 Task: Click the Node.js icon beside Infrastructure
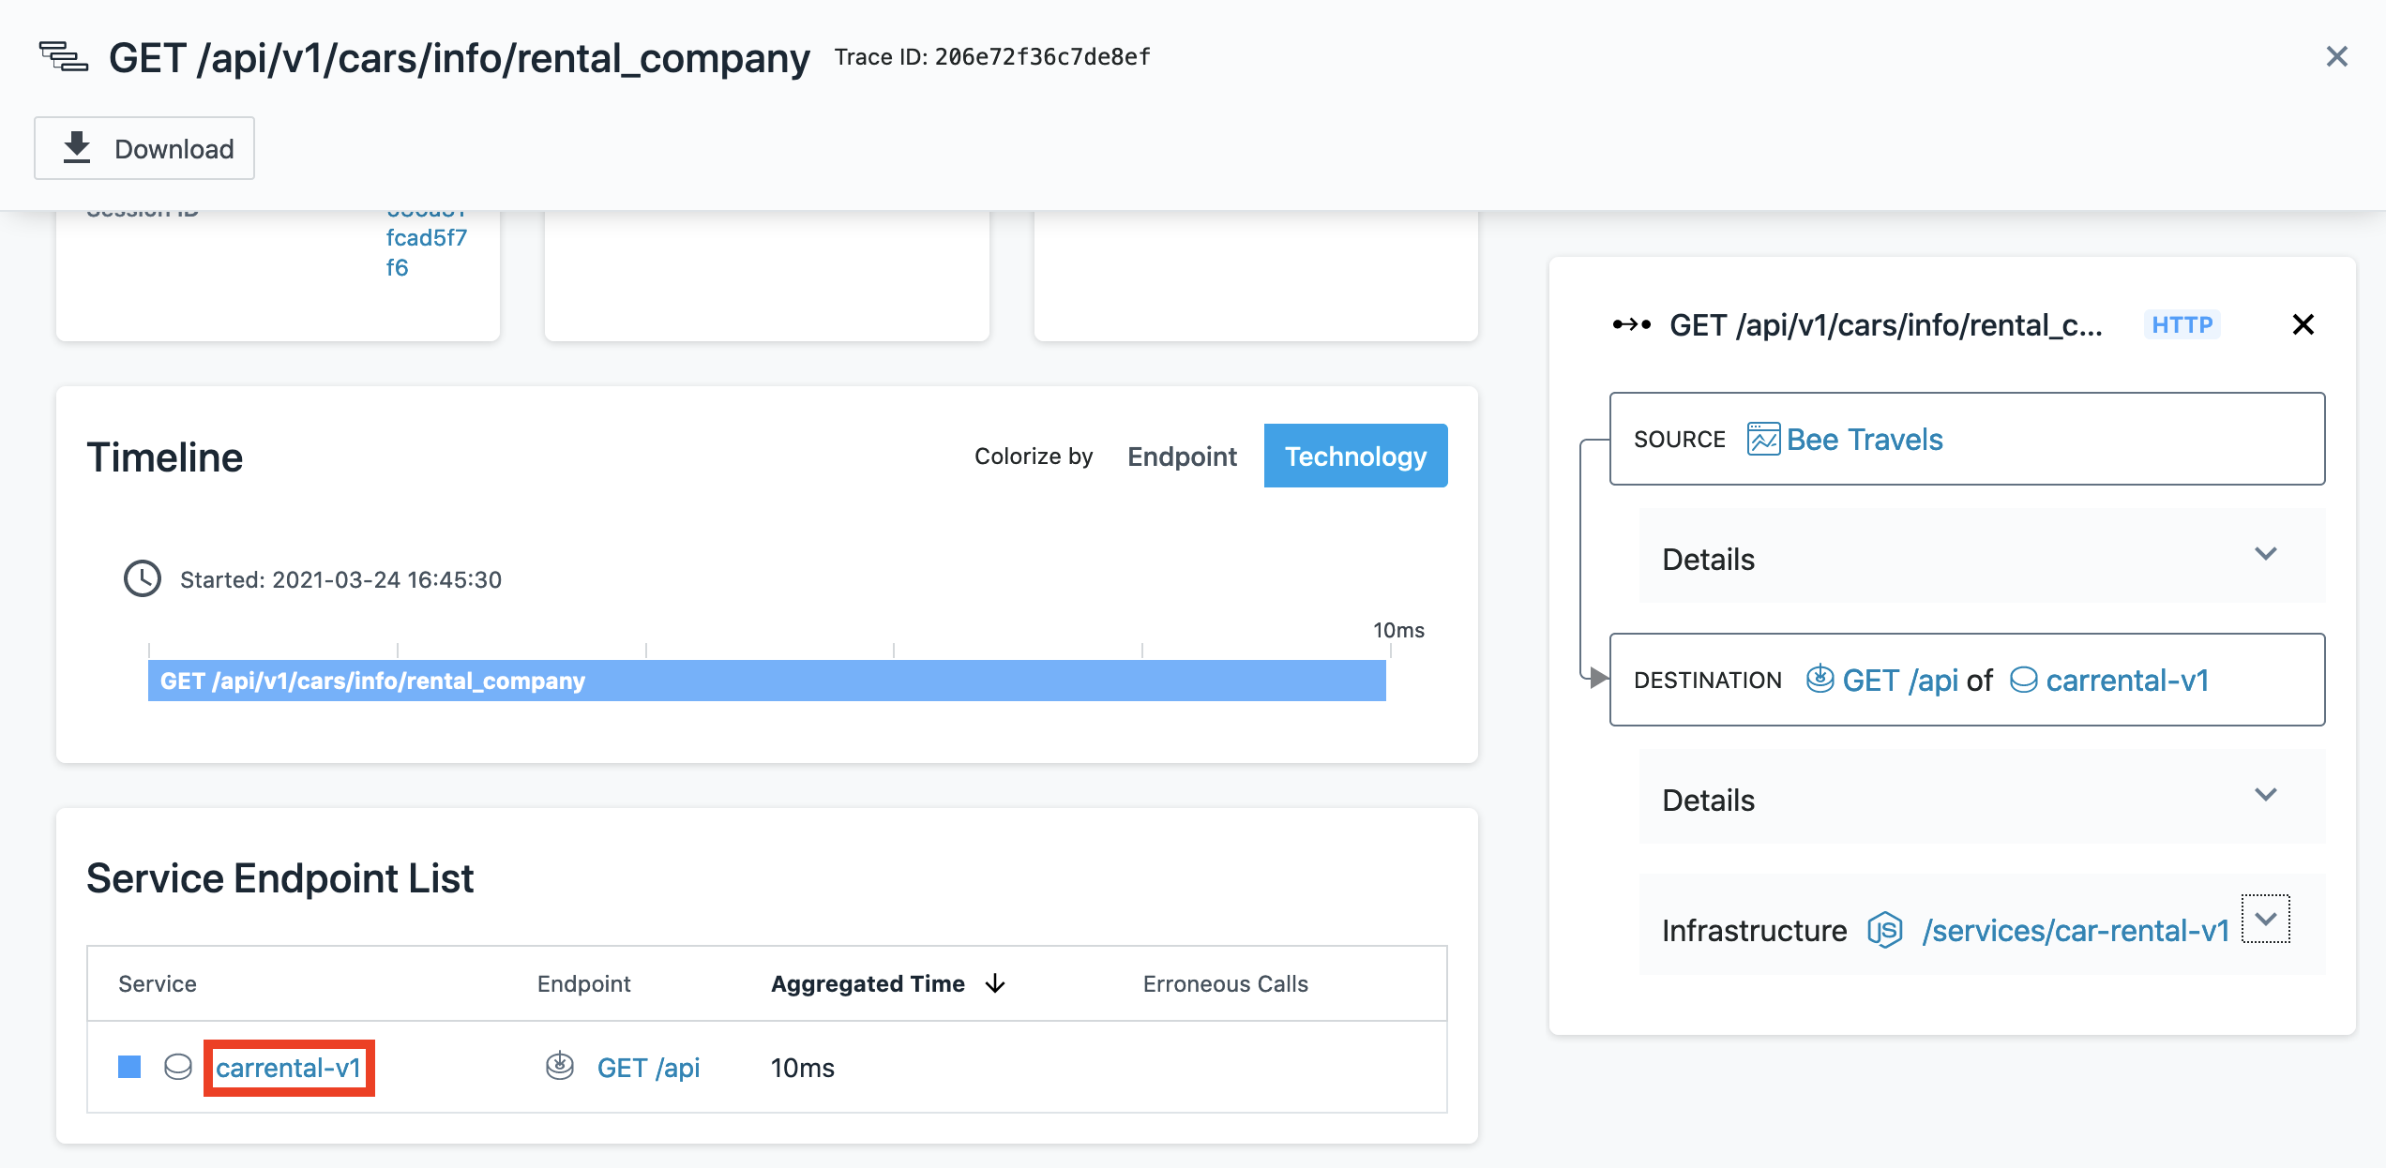(x=1884, y=930)
